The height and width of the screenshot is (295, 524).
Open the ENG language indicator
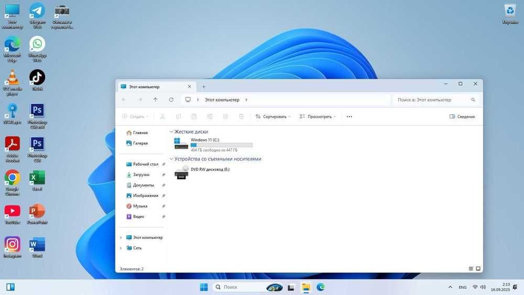[x=463, y=287]
